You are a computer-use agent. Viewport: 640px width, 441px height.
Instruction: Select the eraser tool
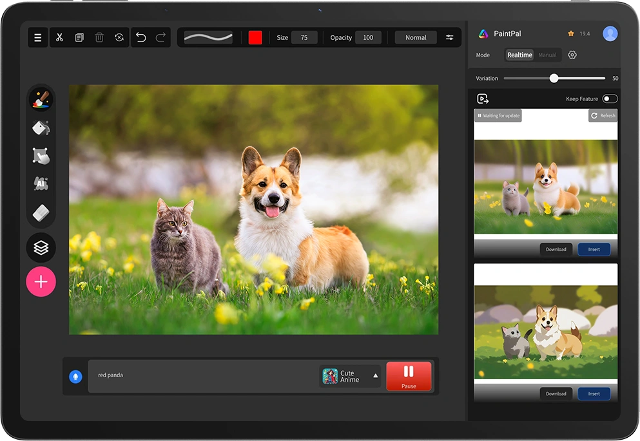(41, 212)
